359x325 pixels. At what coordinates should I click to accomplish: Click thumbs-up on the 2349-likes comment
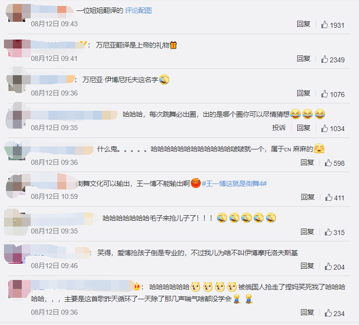coord(324,59)
